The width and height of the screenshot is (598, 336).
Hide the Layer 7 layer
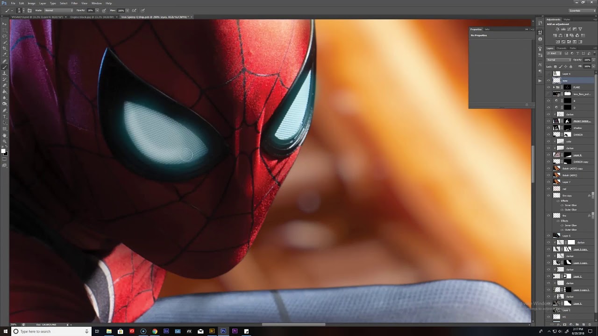coord(548,182)
